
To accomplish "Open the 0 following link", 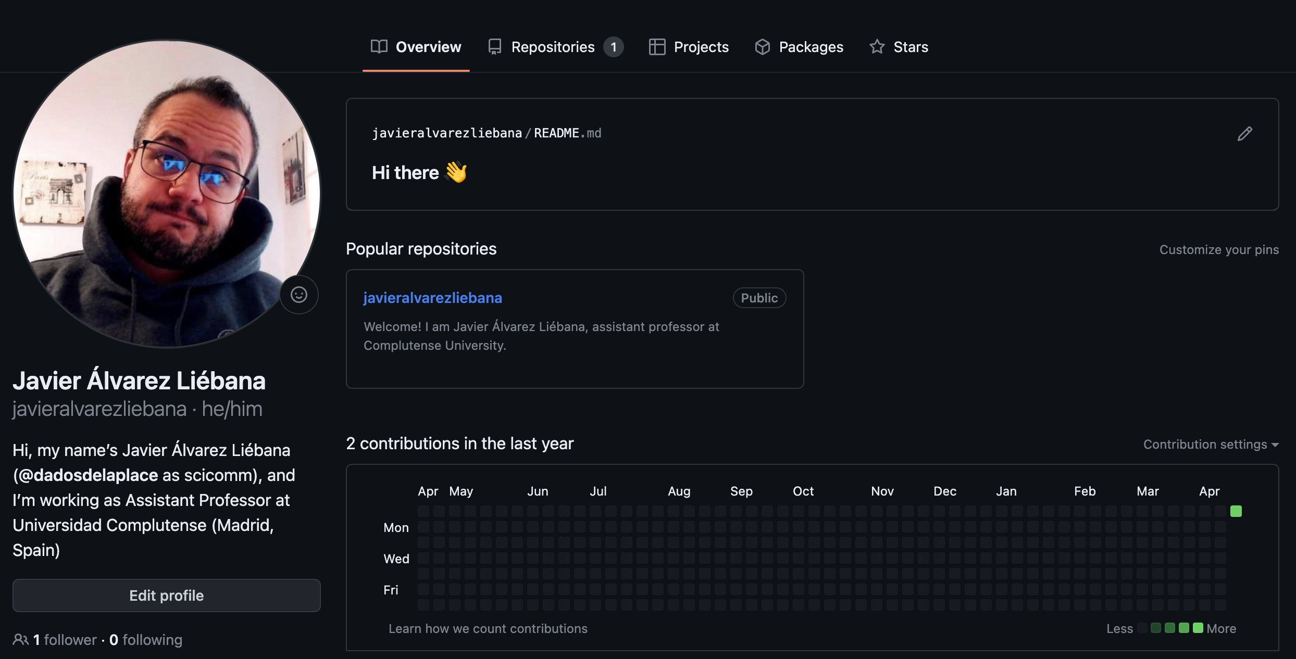I will pos(146,640).
